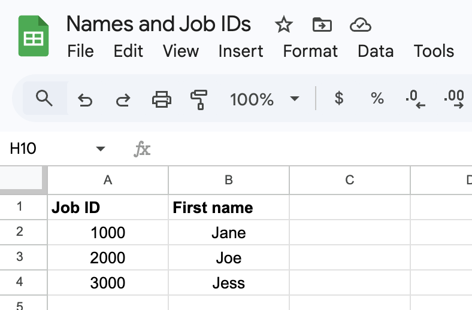Image resolution: width=472 pixels, height=310 pixels.
Task: Click the redo arrow
Action: [x=123, y=99]
